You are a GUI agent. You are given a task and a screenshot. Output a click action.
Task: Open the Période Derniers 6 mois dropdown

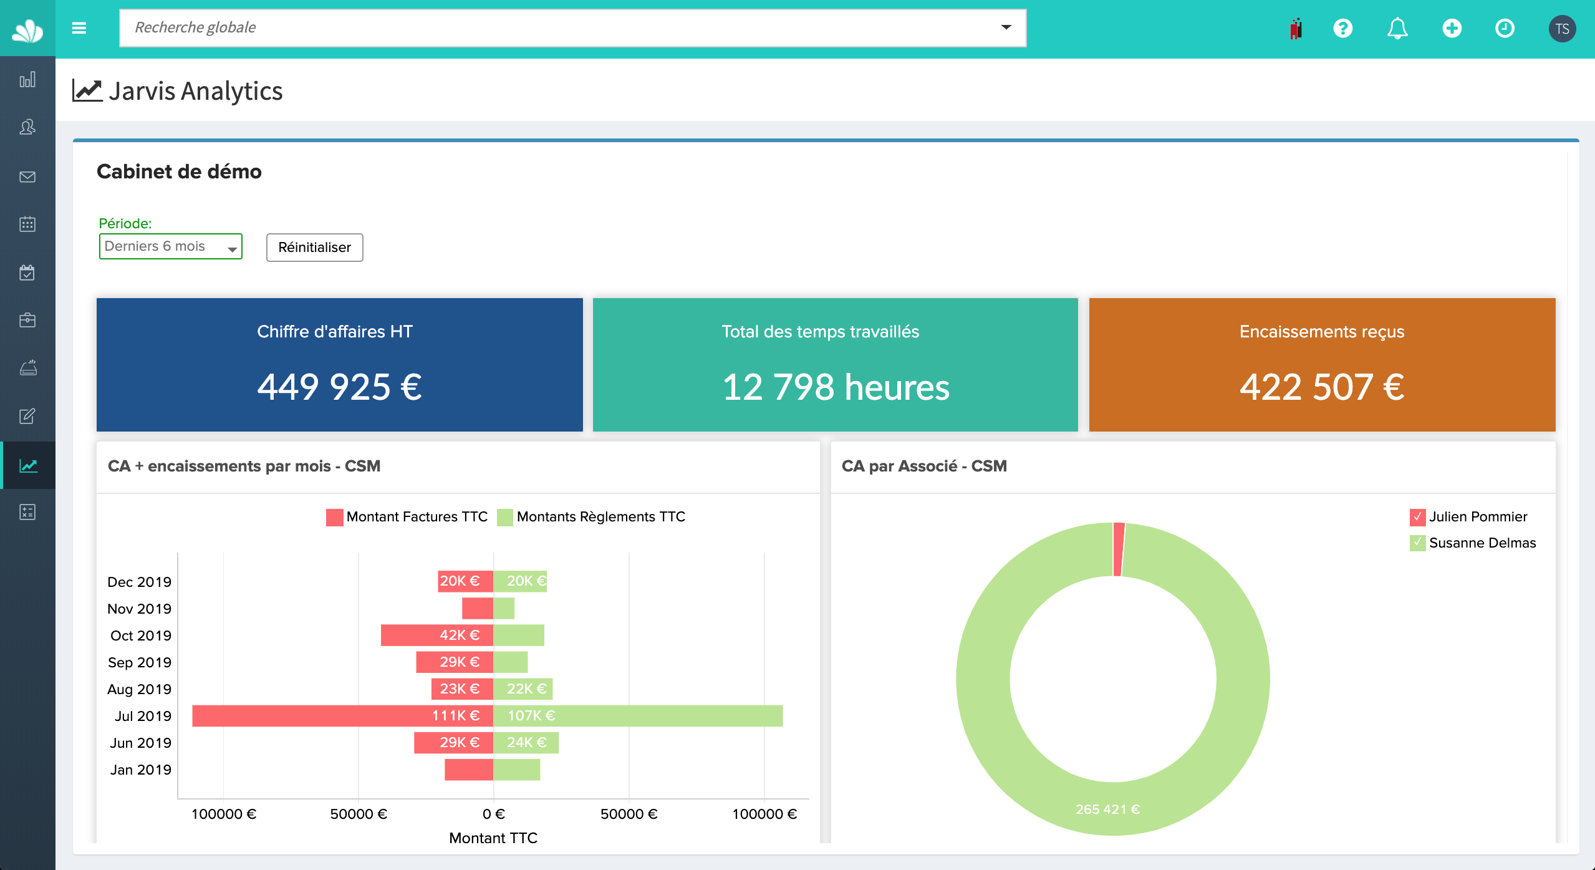(x=170, y=246)
